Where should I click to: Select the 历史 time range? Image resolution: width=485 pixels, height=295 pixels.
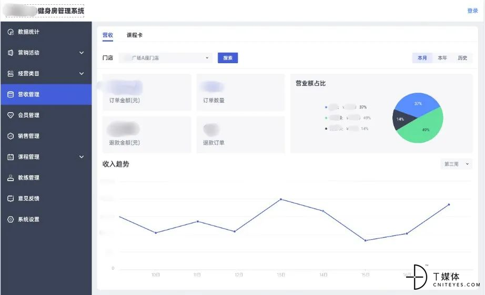462,58
